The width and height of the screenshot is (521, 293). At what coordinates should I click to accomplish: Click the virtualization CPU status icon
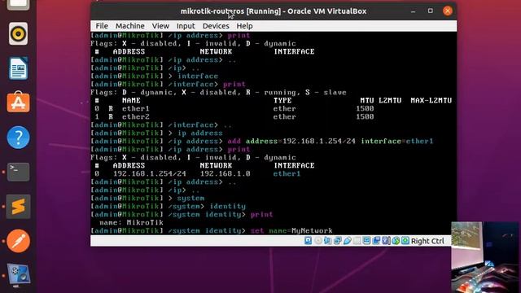386,241
